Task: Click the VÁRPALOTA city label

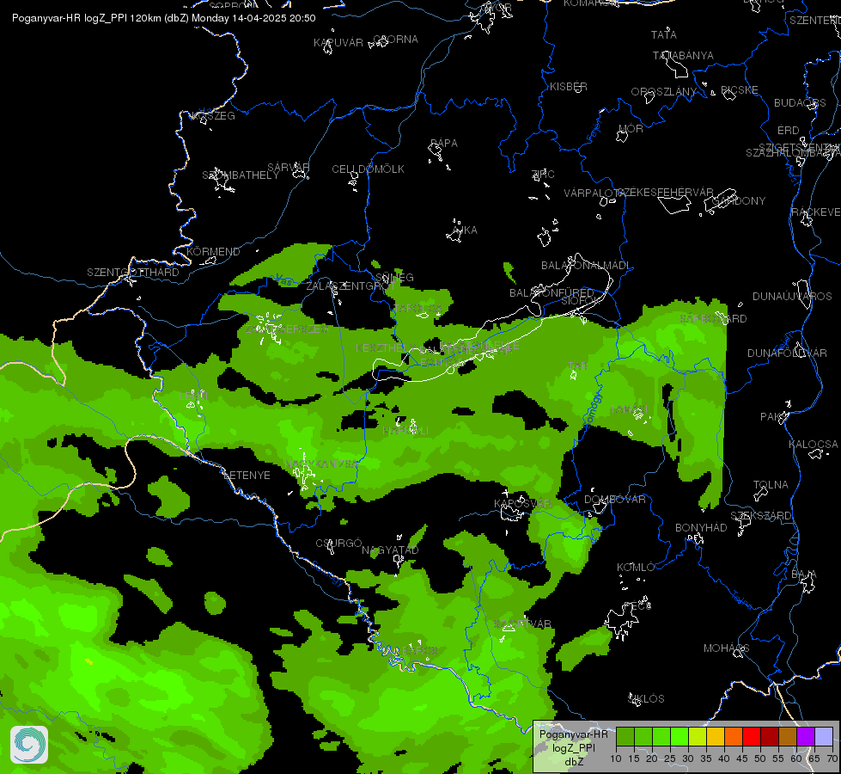Action: pyautogui.click(x=594, y=193)
